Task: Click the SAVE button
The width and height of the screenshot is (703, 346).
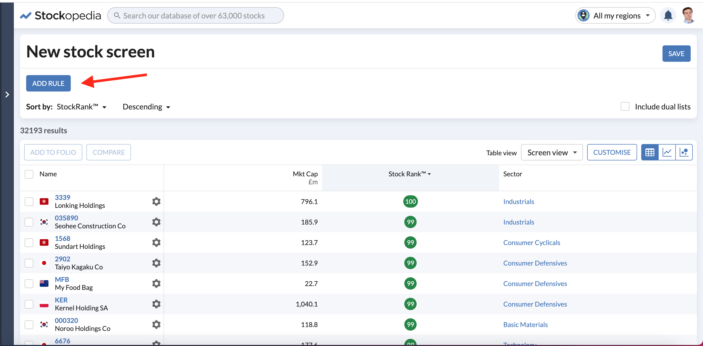Action: tap(676, 54)
